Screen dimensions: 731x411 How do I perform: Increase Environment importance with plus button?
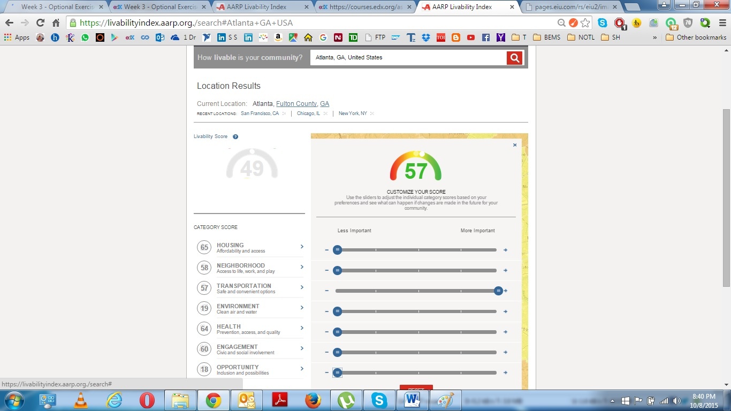click(505, 311)
